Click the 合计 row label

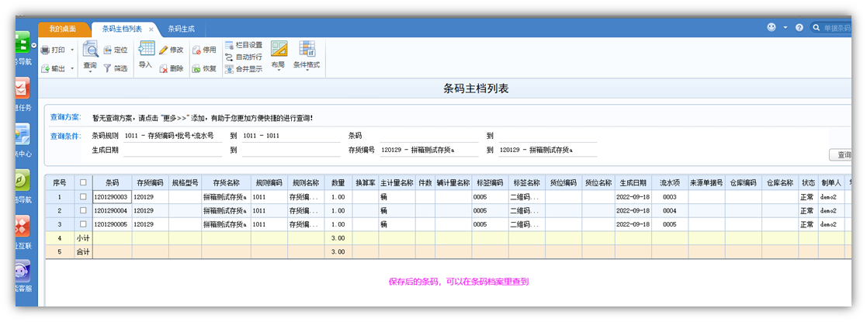tap(83, 252)
